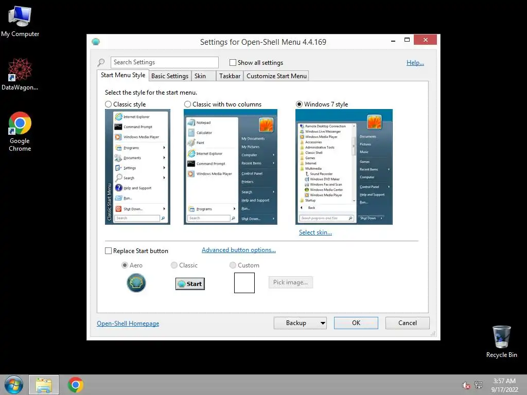Click the network tray icon
The image size is (527, 395).
(x=479, y=385)
